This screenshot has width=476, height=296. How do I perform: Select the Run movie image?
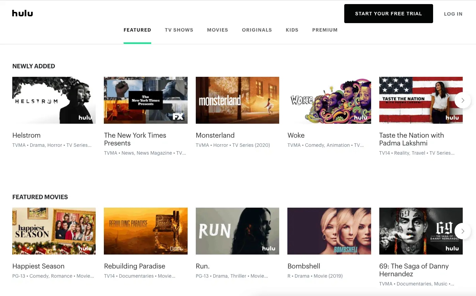(237, 231)
